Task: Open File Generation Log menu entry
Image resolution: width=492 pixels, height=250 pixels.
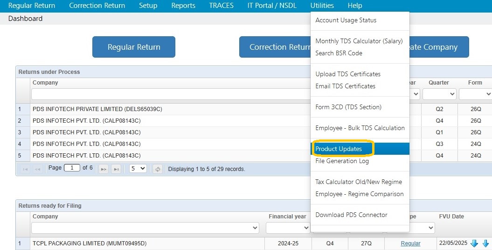Action: tap(342, 161)
